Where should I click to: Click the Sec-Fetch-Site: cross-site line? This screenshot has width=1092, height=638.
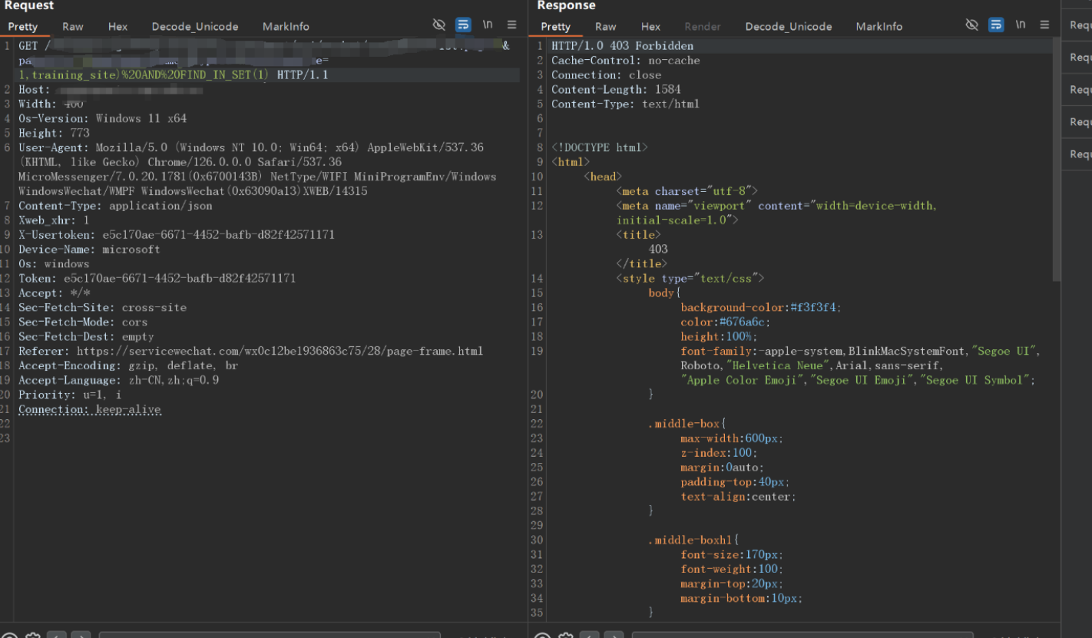pyautogui.click(x=102, y=308)
